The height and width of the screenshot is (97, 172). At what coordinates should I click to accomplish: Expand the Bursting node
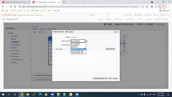(10, 63)
